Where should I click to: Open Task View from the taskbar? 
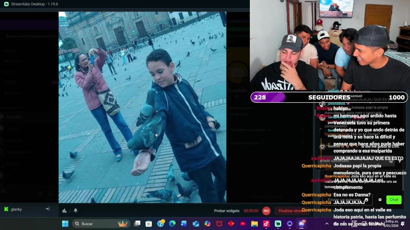(137, 224)
